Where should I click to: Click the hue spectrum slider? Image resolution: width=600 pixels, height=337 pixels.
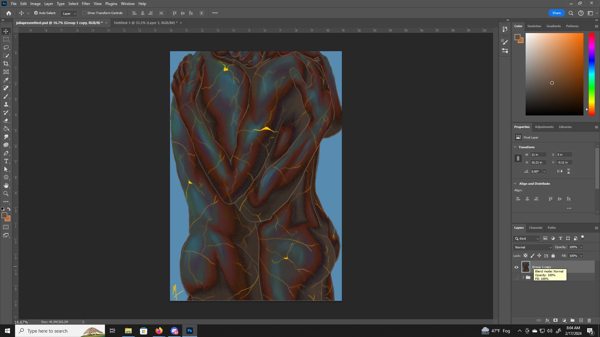click(592, 74)
